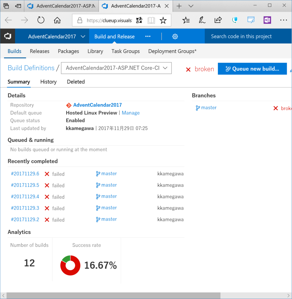Open the OneNote clipper extension icon

(267, 20)
